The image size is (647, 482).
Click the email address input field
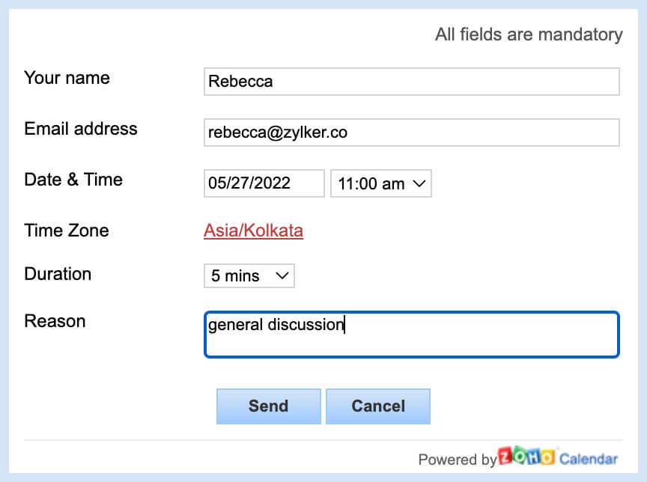coord(411,132)
